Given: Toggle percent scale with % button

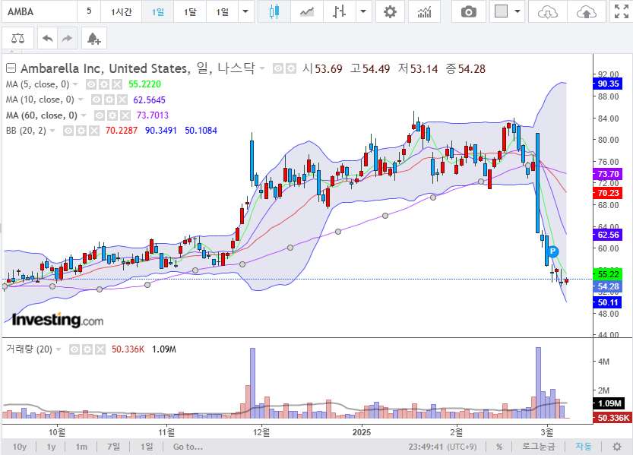Looking at the screenshot, I should click(499, 447).
